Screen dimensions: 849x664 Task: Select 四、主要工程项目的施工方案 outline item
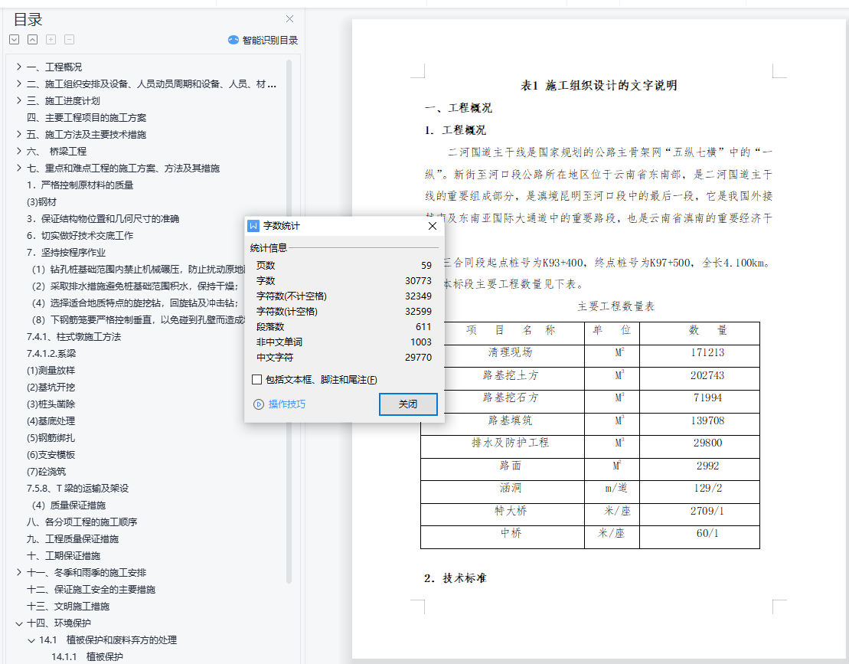[x=87, y=117]
